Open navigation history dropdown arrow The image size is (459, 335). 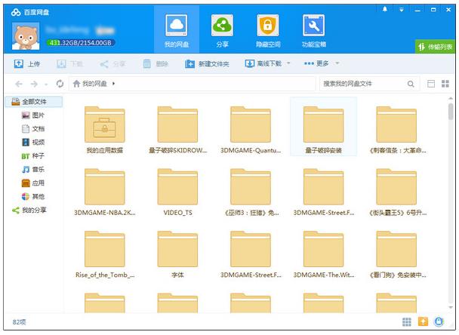(46, 85)
